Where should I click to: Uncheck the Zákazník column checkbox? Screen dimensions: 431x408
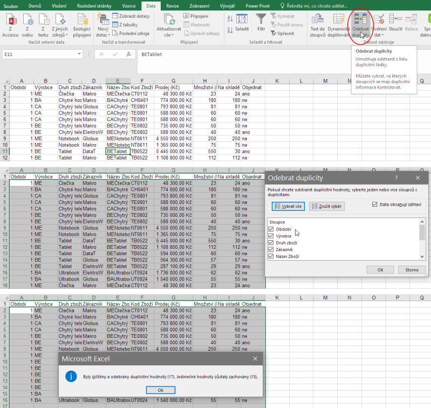[x=271, y=249]
